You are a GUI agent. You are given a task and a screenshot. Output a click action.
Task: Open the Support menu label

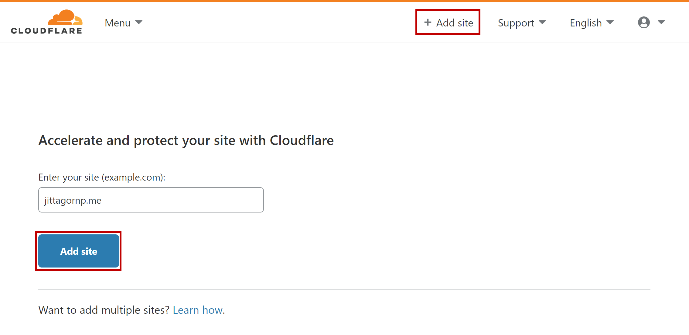click(516, 23)
